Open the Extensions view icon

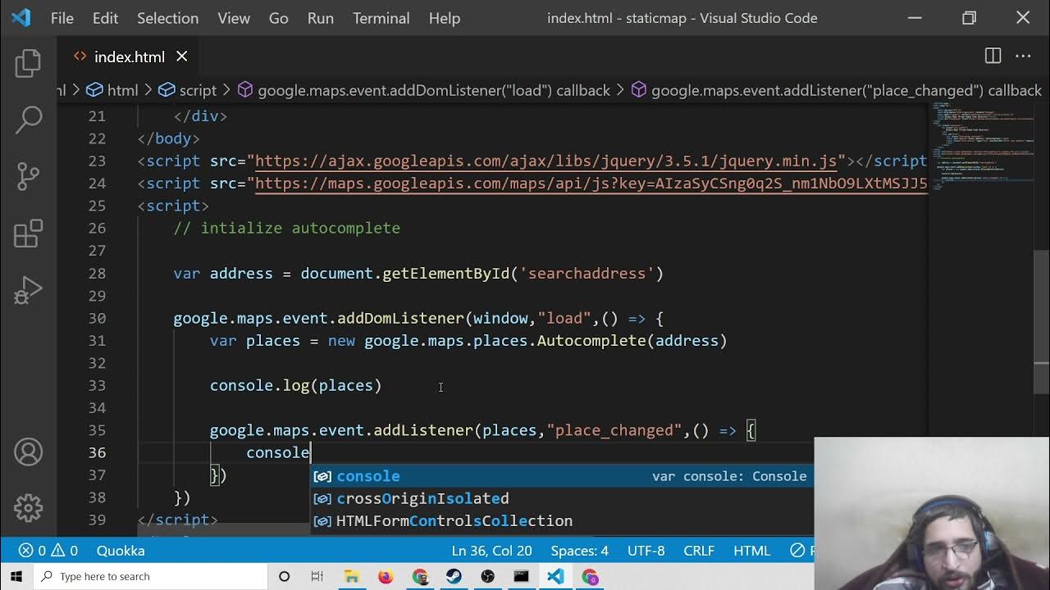coord(28,234)
